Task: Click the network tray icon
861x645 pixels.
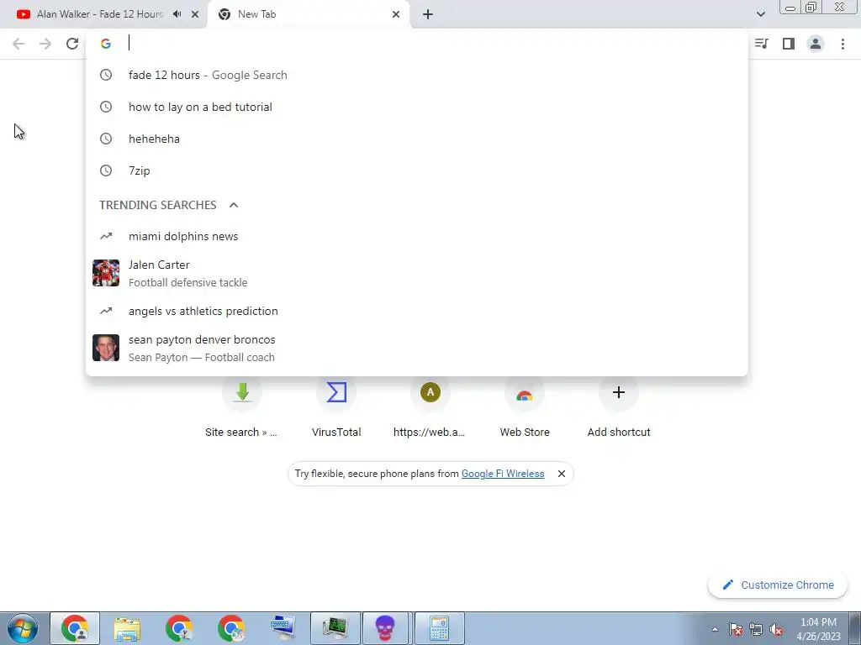Action: pyautogui.click(x=756, y=630)
